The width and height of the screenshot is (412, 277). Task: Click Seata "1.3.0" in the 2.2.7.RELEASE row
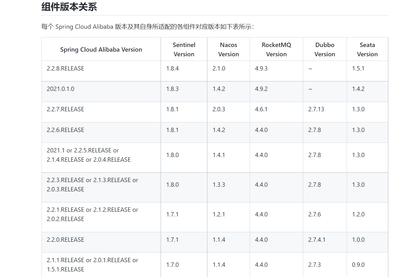pyautogui.click(x=358, y=109)
